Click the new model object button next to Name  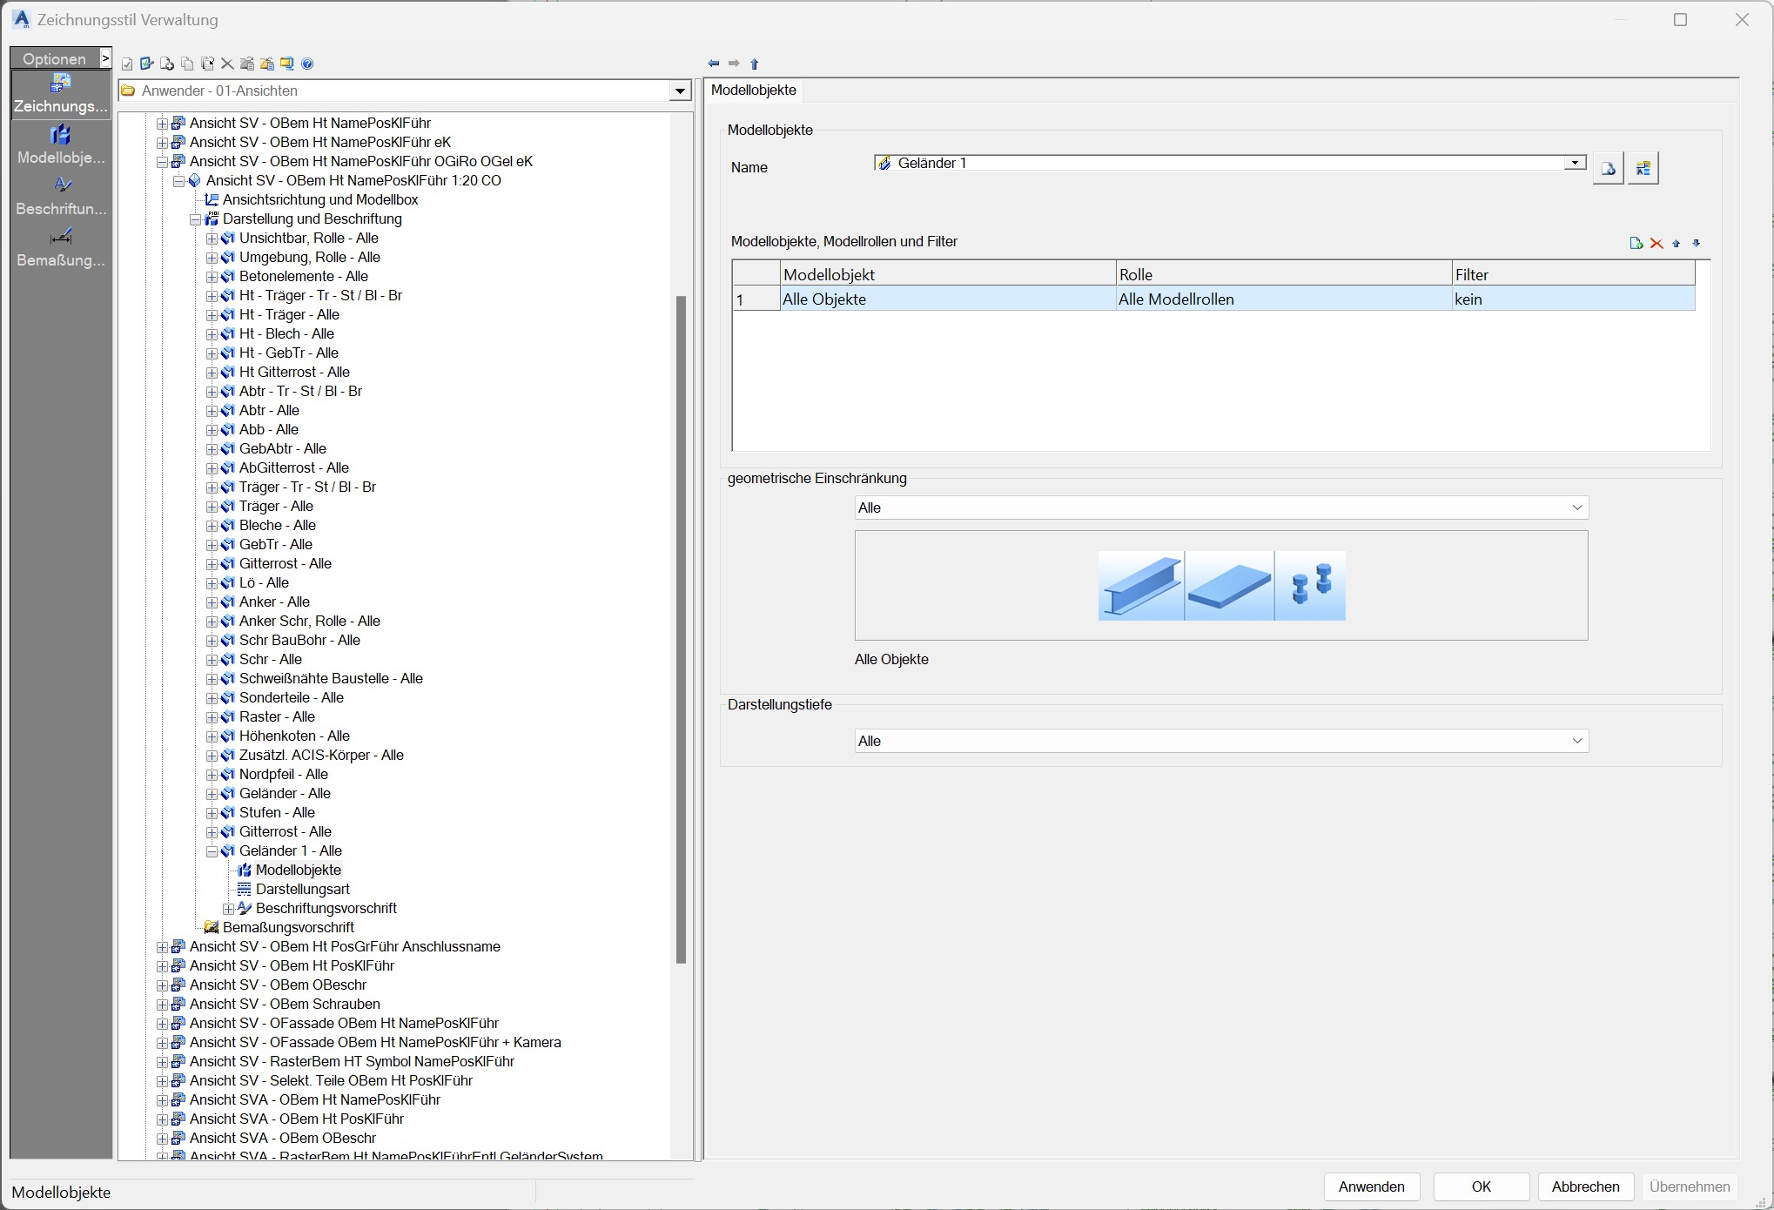[x=1608, y=168]
